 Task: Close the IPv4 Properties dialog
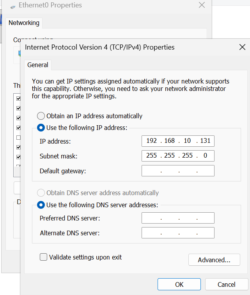[x=242, y=47]
